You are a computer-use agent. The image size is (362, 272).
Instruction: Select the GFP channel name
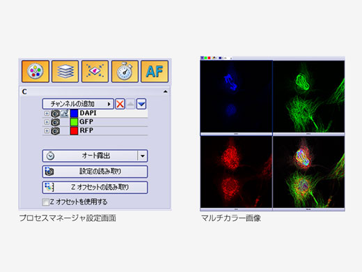[x=86, y=121]
